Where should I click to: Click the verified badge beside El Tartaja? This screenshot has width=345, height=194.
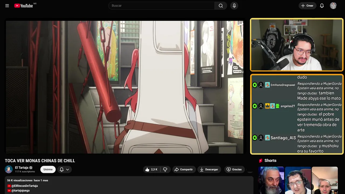pyautogui.click(x=31, y=168)
